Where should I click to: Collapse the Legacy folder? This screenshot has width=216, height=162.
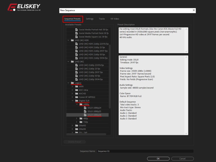68,83
